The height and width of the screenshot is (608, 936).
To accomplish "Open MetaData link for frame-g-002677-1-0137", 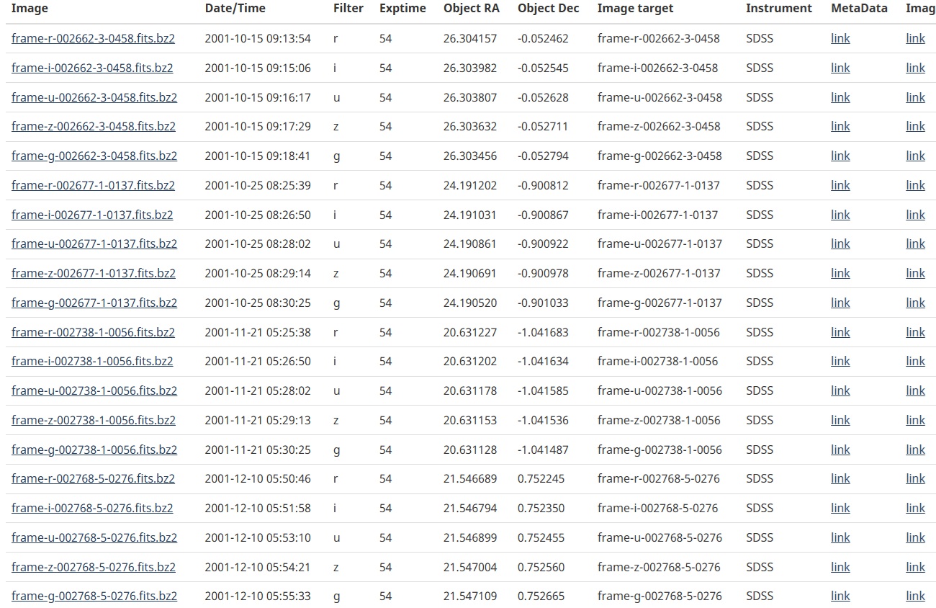I will (840, 303).
